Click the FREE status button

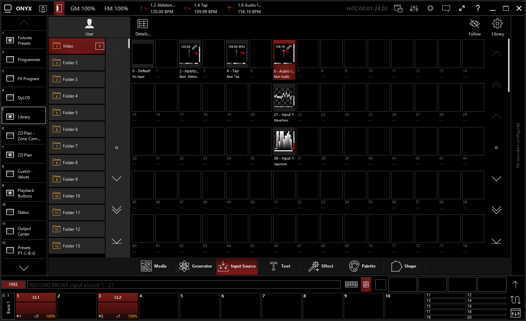coord(14,285)
